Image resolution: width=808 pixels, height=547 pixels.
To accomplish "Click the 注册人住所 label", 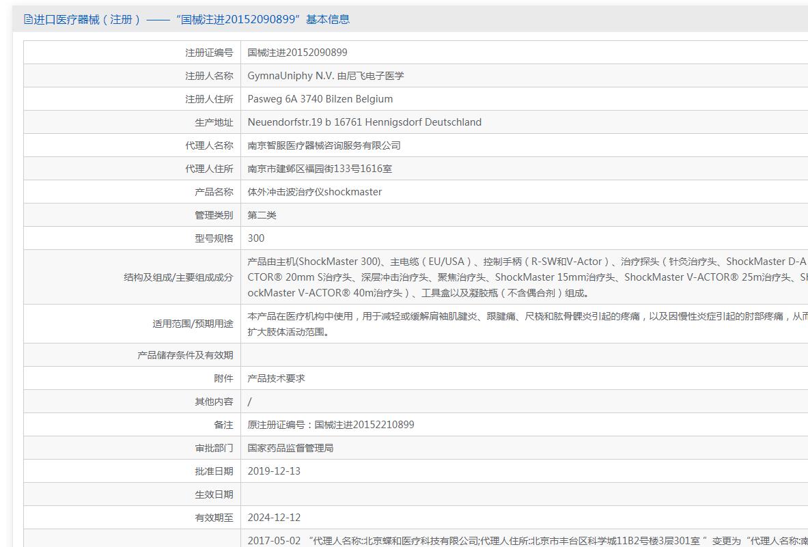I will 209,99.
